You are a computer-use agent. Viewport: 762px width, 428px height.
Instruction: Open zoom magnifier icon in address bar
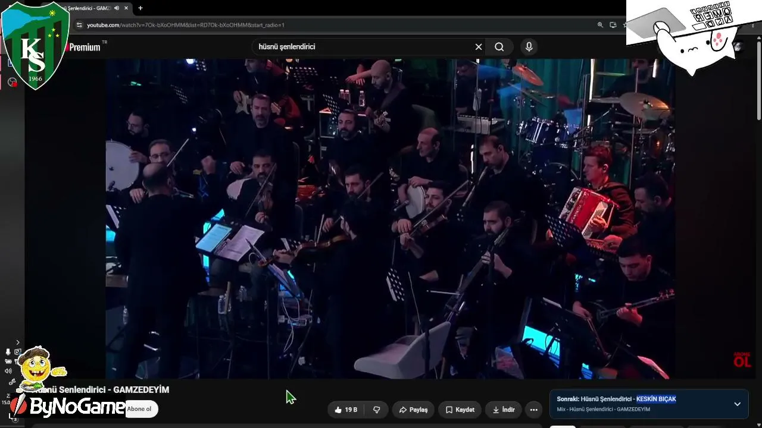pos(600,25)
